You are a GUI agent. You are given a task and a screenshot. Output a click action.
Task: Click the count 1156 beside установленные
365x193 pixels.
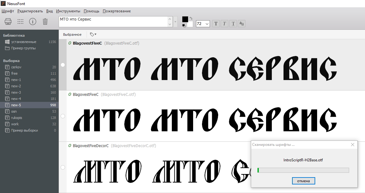pyautogui.click(x=52, y=42)
